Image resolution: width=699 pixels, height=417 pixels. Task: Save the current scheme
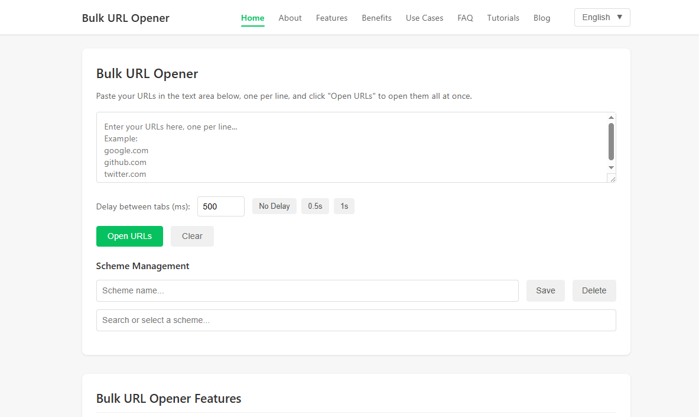(545, 290)
